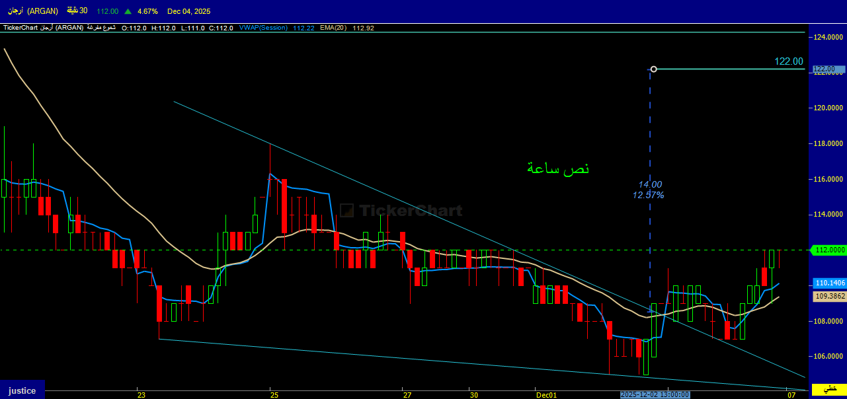Click the green 112.0000 current price tag

pyautogui.click(x=829, y=250)
